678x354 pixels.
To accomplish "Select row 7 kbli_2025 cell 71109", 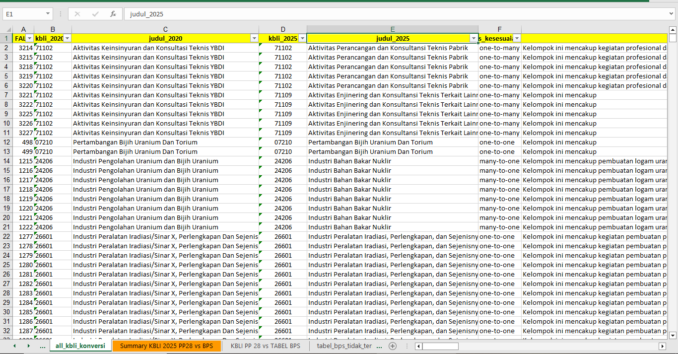I will [283, 95].
